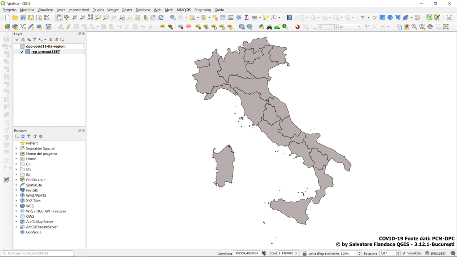The width and height of the screenshot is (457, 257).
Task: Click the Save Project floppy disk icon
Action: (x=23, y=17)
